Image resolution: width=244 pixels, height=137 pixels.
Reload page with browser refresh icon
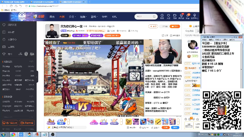coord(11,6)
